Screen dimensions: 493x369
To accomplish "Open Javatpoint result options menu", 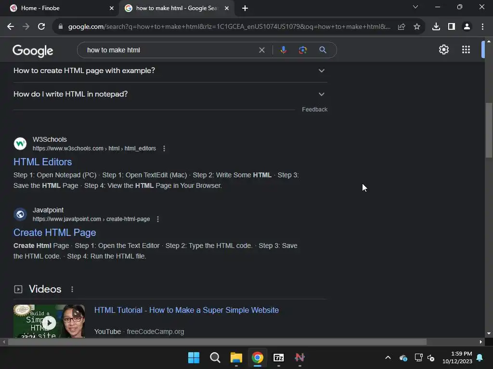I will click(x=158, y=219).
